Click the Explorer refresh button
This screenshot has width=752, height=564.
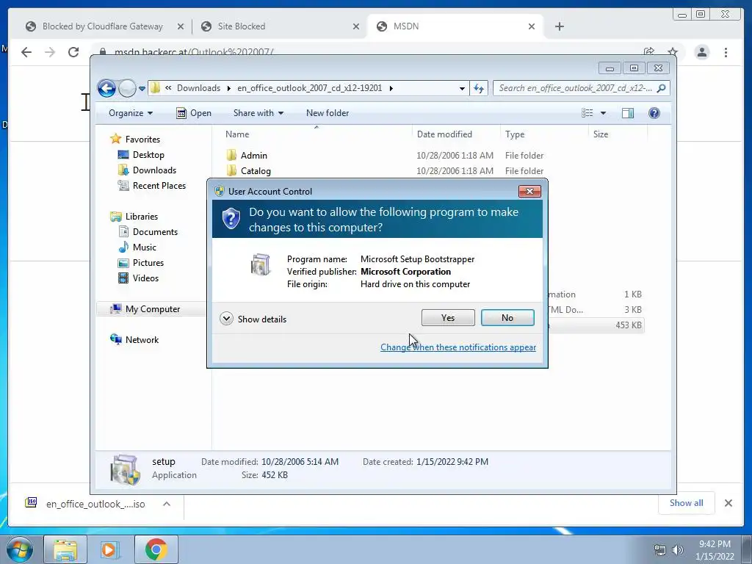479,88
